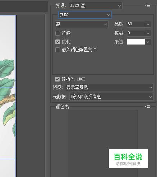Open the color table flyout menu icon
This screenshot has width=157, height=177.
pos(147,106)
